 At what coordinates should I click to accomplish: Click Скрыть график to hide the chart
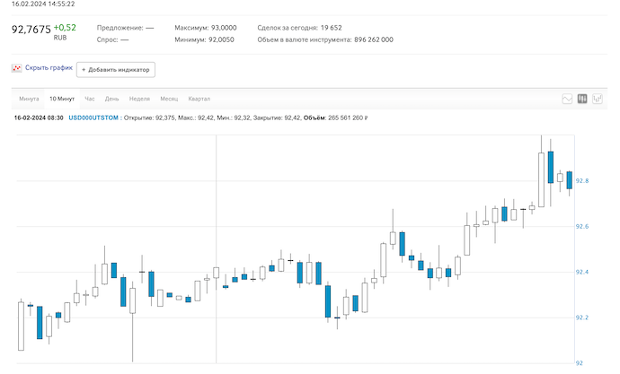48,68
